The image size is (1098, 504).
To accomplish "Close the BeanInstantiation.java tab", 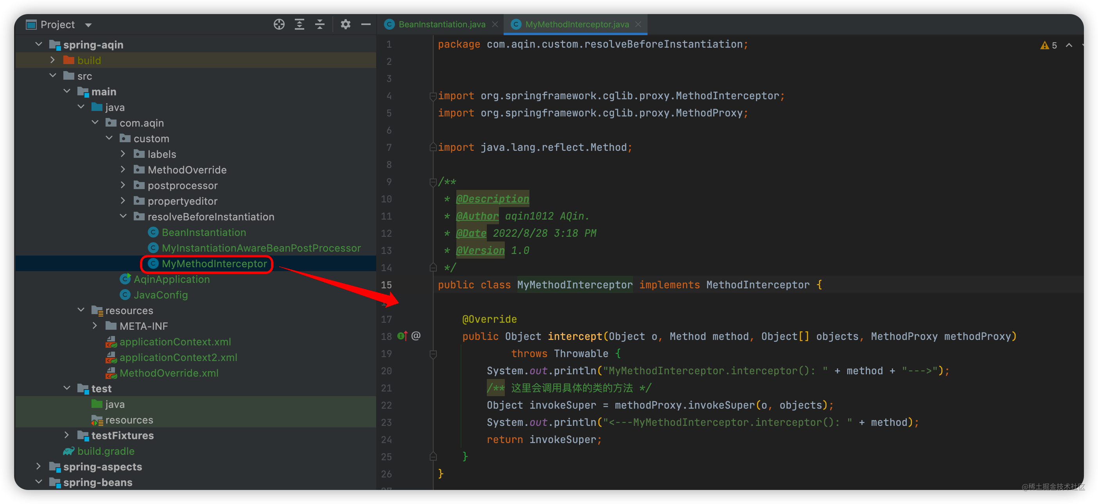I will (x=495, y=24).
